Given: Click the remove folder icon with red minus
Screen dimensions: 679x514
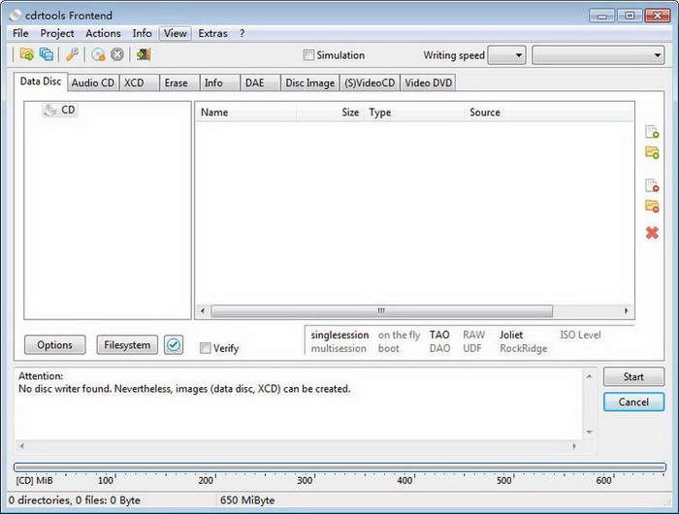Looking at the screenshot, I should point(652,207).
